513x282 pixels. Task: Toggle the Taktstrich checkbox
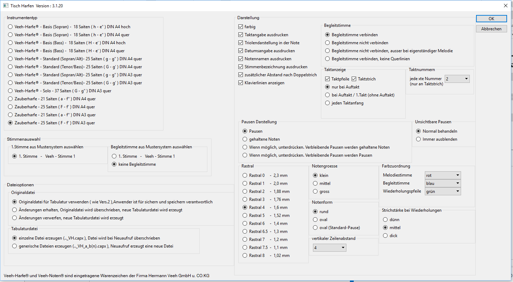(354, 79)
